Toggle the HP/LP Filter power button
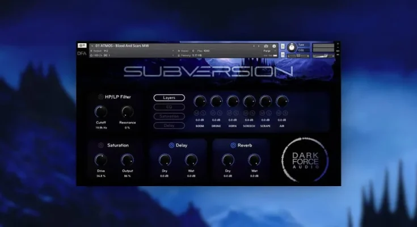The width and height of the screenshot is (417, 227). 101,97
